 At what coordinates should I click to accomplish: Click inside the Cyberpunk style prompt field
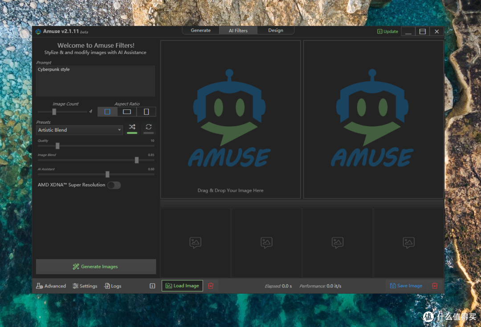pos(95,81)
